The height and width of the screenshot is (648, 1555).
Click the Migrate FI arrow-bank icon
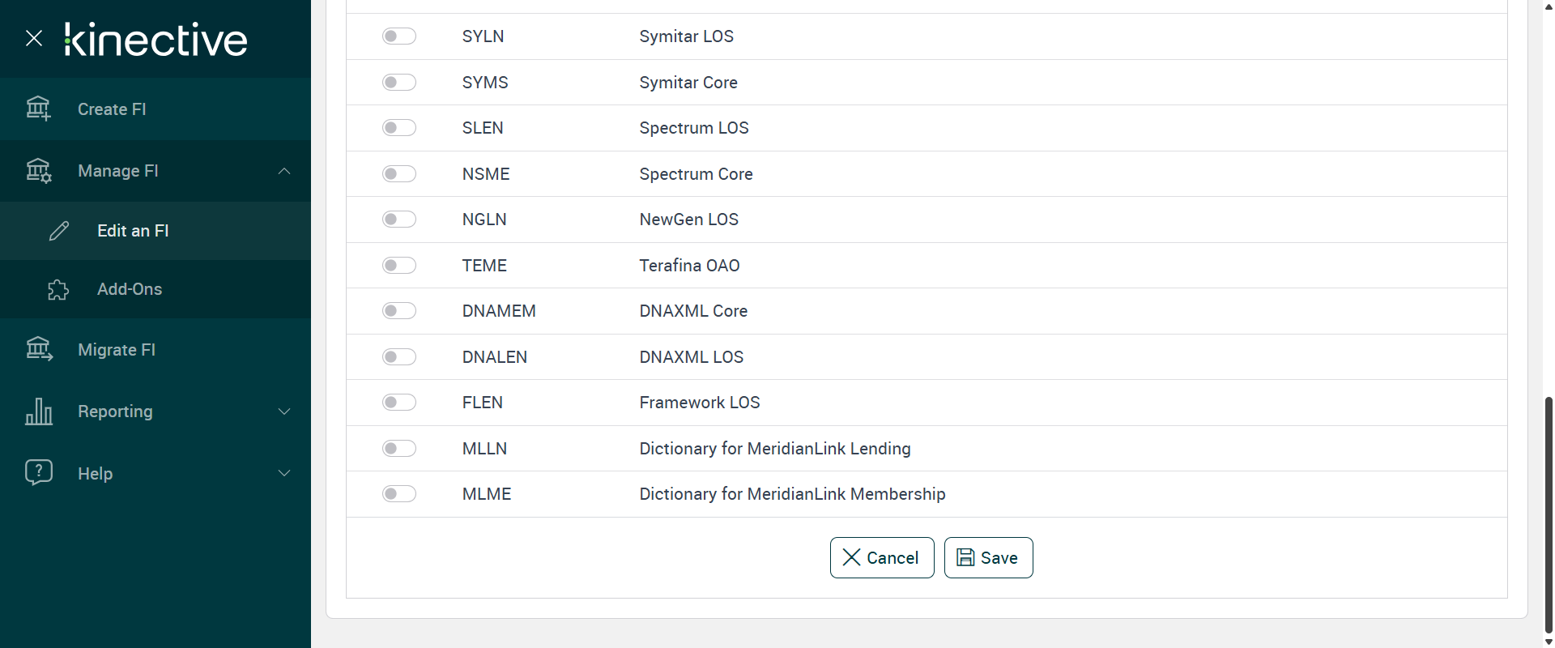[x=39, y=349]
